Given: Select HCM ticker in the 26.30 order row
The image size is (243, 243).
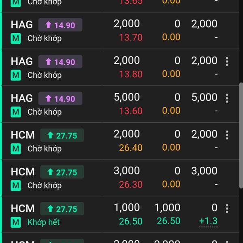Looking at the screenshot, I should tap(23, 172).
